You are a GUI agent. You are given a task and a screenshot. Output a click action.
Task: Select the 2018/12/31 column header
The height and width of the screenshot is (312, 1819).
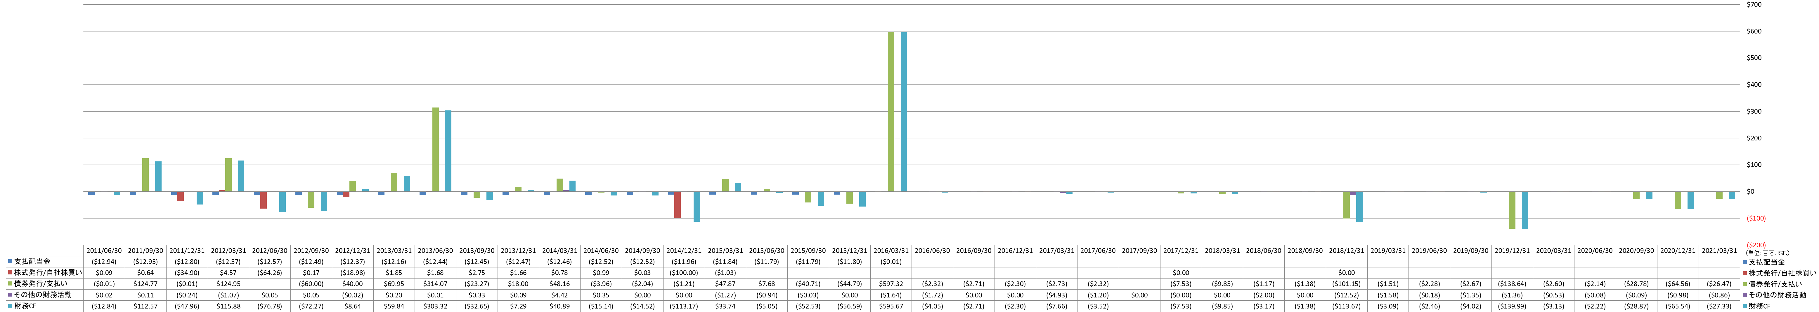point(1347,251)
